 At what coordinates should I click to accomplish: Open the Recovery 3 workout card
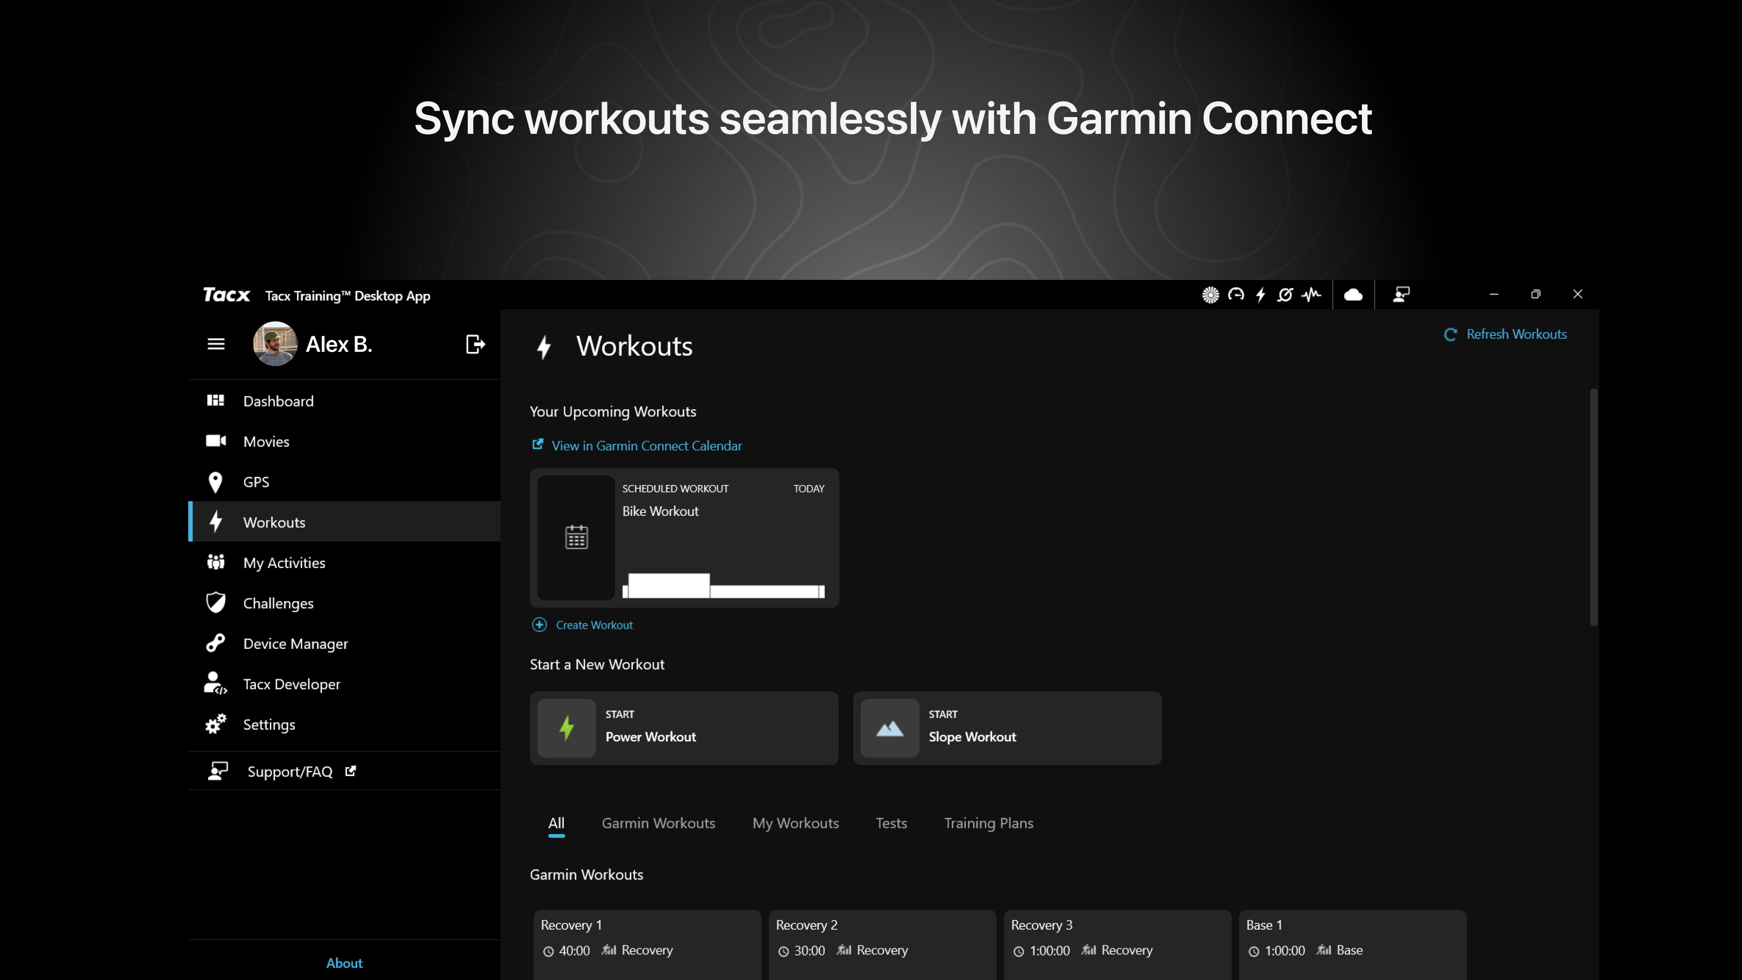pyautogui.click(x=1118, y=945)
